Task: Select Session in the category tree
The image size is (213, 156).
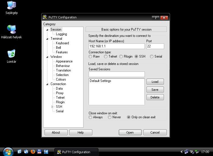Action: pyautogui.click(x=56, y=29)
